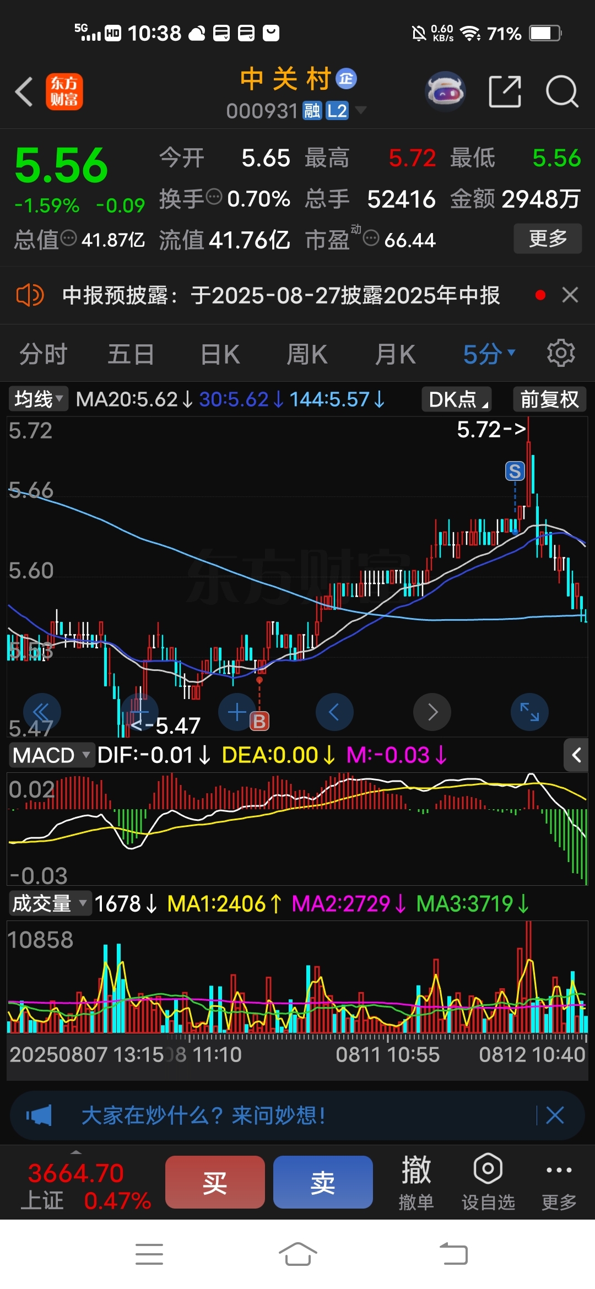
Task: Expand the stock code dropdown arrow
Action: click(361, 111)
